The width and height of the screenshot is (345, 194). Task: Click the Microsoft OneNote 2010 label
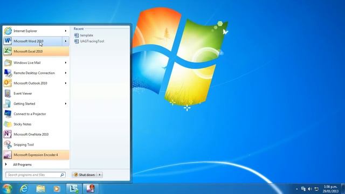tap(31, 134)
